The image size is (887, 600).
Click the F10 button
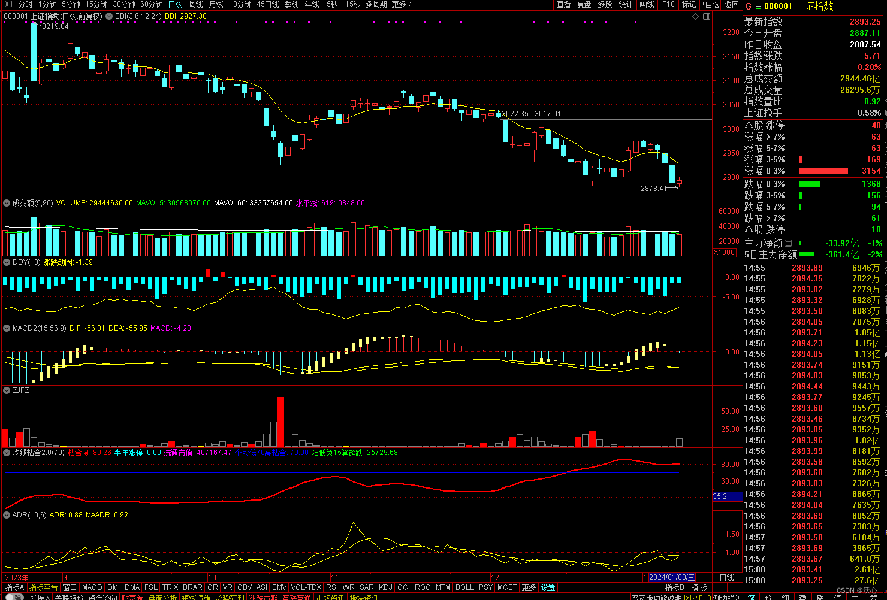click(x=668, y=4)
